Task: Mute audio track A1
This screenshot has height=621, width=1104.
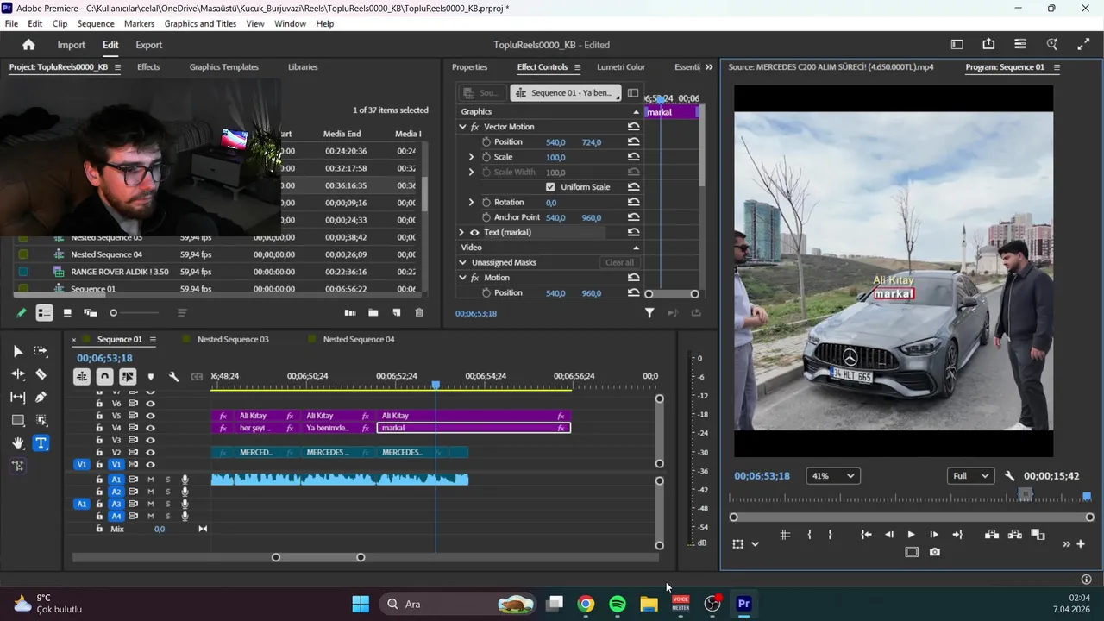Action: (x=151, y=480)
